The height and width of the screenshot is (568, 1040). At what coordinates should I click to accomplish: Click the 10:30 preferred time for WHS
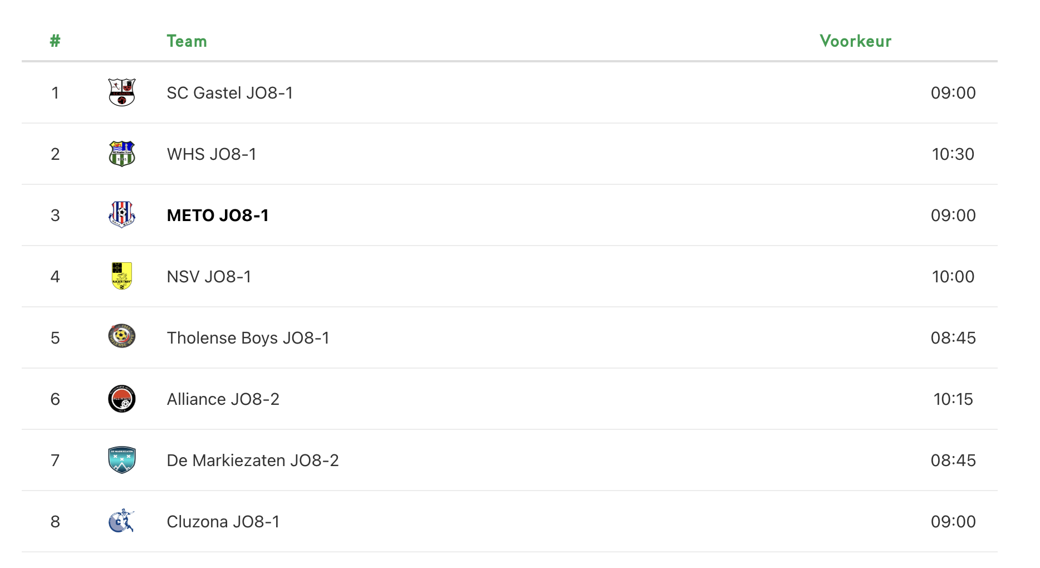point(953,154)
